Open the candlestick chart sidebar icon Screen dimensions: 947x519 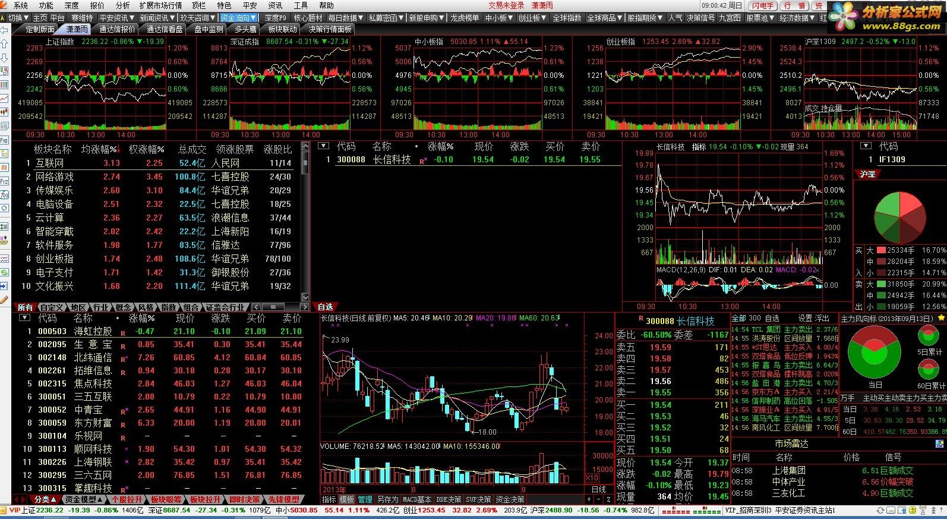point(4,112)
